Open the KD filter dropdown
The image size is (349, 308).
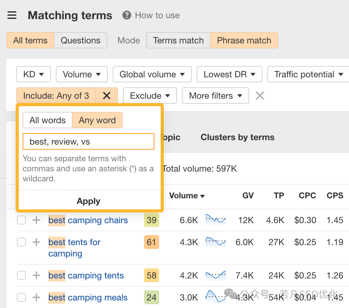click(34, 74)
